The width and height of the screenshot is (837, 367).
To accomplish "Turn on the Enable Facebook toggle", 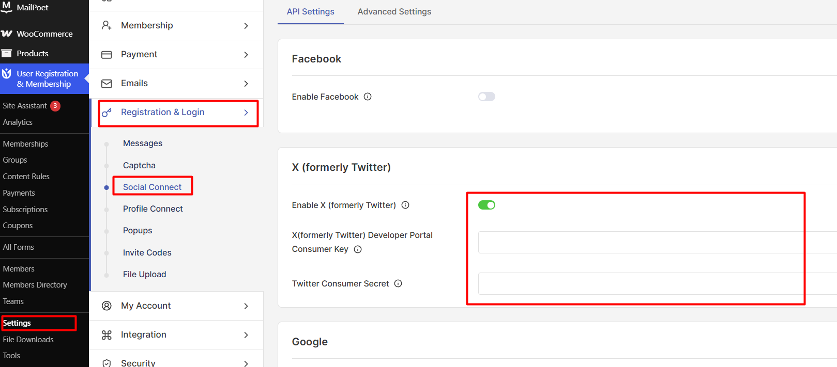I will point(486,97).
